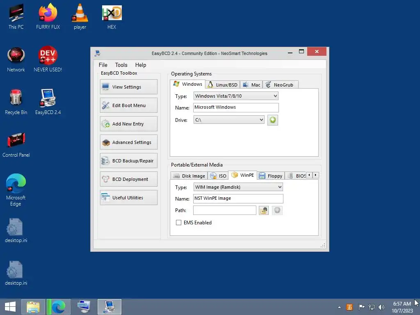This screenshot has height=315, width=420.
Task: Click the empty Path input field
Action: coord(224,210)
